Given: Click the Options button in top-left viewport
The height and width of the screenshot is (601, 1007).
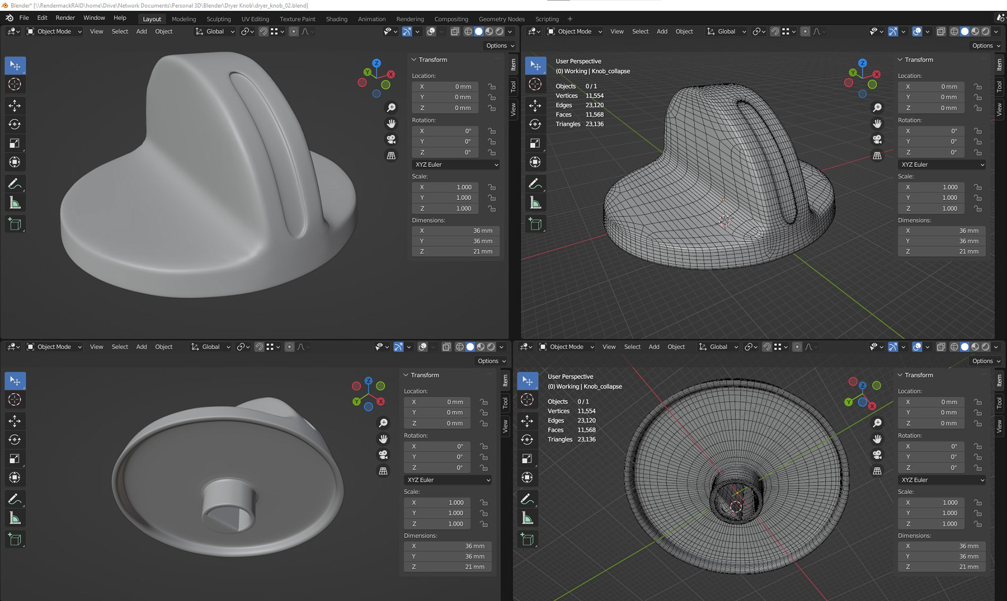Looking at the screenshot, I should [x=500, y=46].
